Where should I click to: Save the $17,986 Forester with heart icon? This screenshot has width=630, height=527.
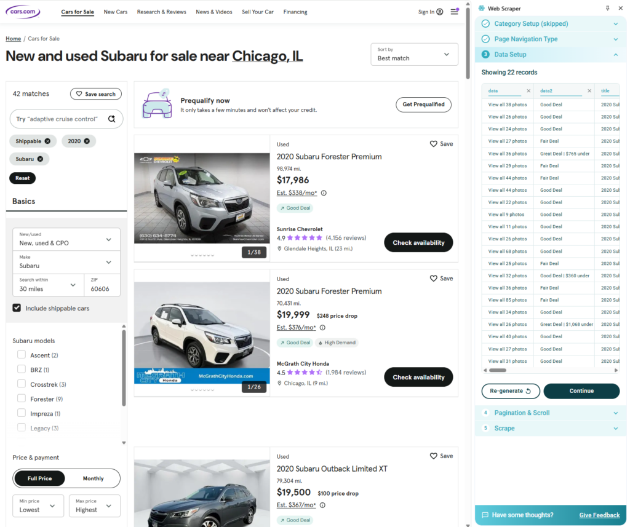[434, 144]
